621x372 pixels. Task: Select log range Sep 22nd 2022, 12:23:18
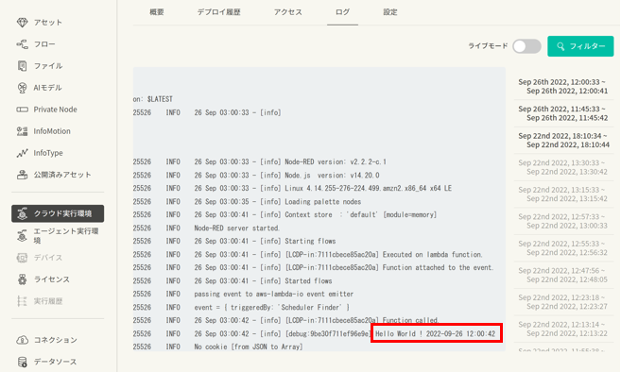[563, 302]
